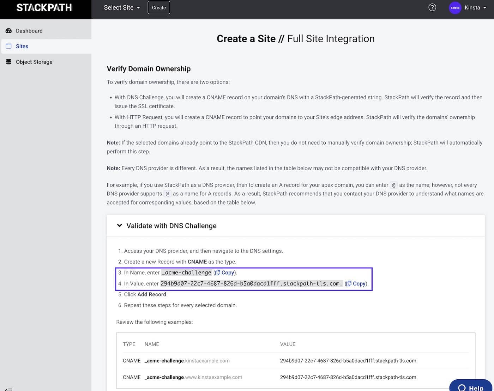Click the Kinsta account avatar

pos(455,8)
